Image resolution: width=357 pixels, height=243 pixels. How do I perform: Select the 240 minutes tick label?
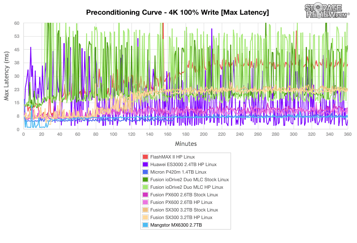click(239, 134)
